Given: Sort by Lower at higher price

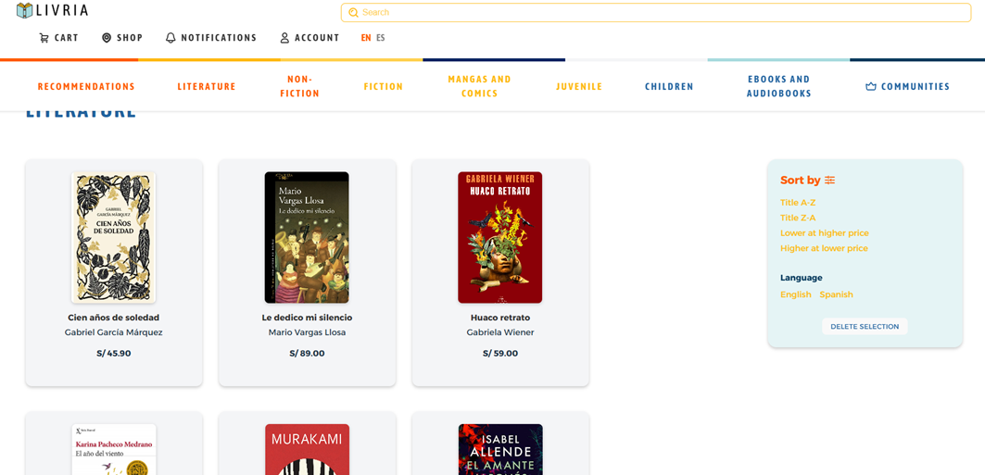Looking at the screenshot, I should click(x=824, y=232).
